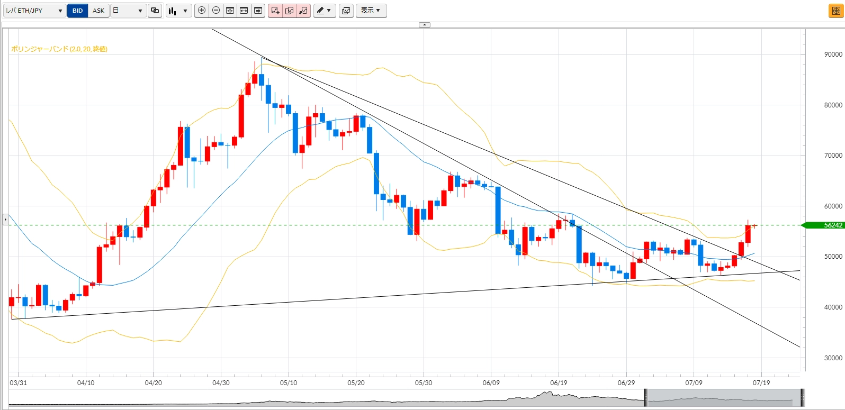Click the 60000 price axis label
This screenshot has height=410, width=845.
(833, 206)
